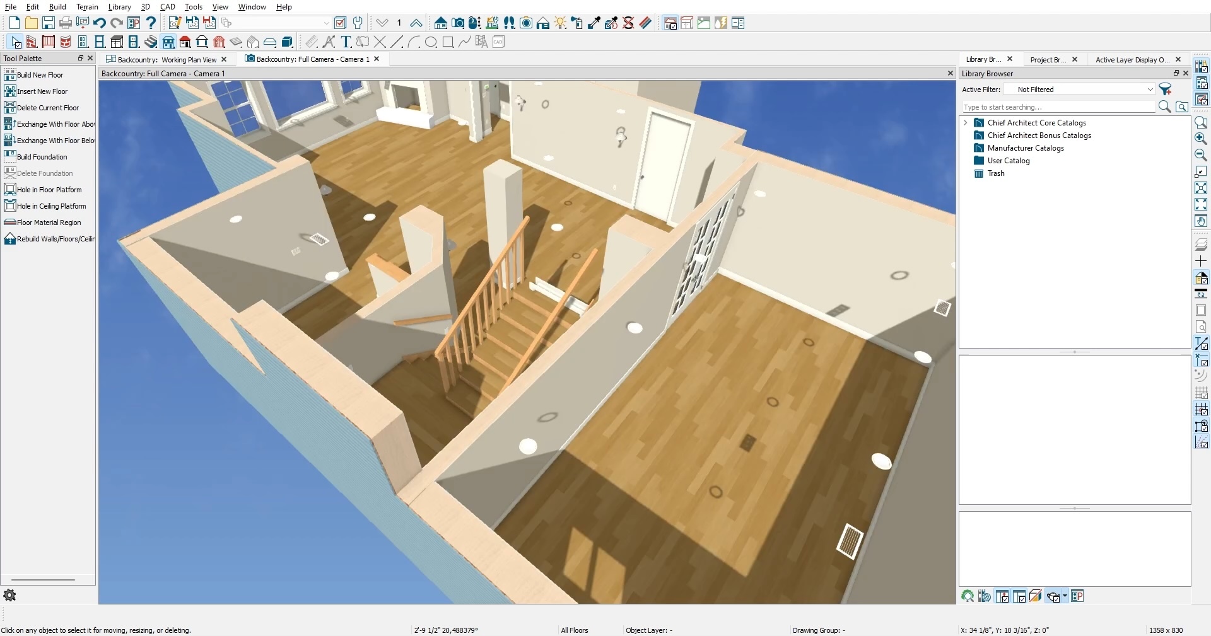Click Floor Material Region tool
This screenshot has width=1211, height=636.
click(49, 223)
